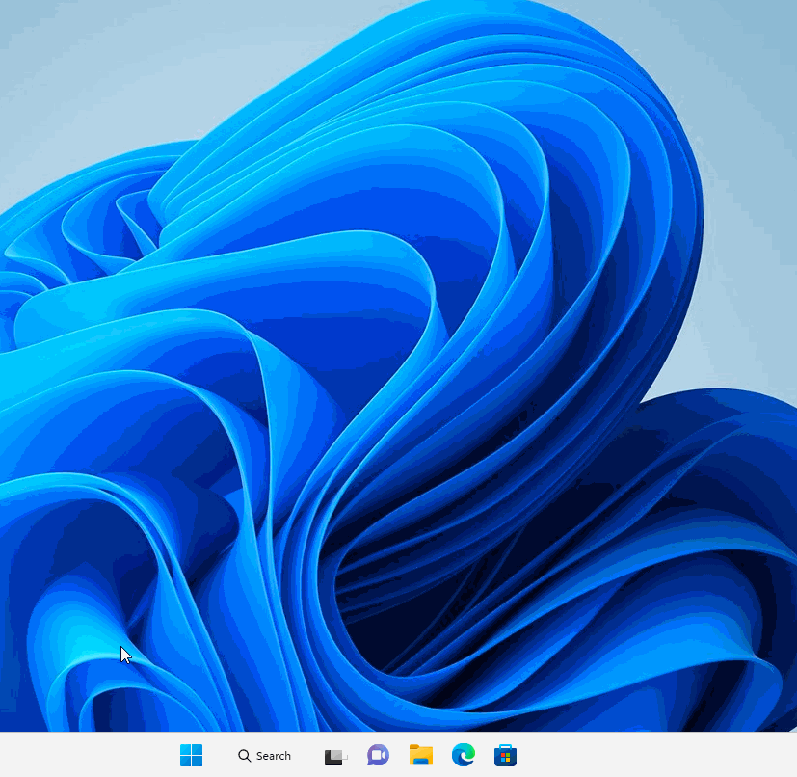Image resolution: width=797 pixels, height=777 pixels.
Task: Open Task View from the taskbar
Action: 336,756
